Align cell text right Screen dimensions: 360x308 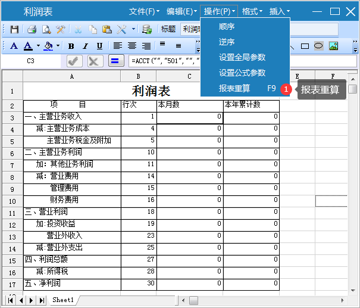(146, 46)
